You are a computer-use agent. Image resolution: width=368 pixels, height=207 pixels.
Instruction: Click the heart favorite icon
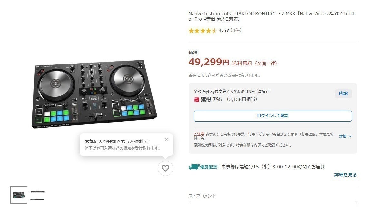coord(165,168)
